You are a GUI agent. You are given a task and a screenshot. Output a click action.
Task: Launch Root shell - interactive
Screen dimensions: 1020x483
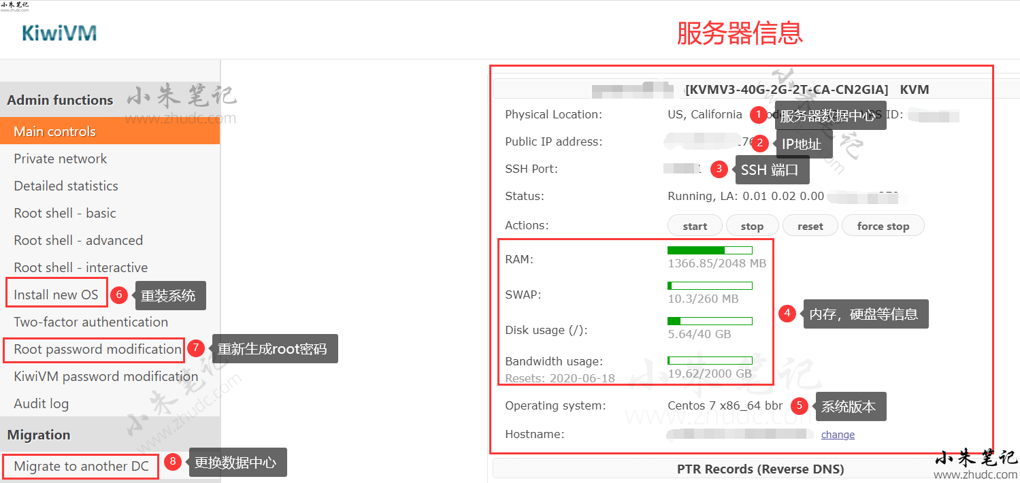coord(81,267)
